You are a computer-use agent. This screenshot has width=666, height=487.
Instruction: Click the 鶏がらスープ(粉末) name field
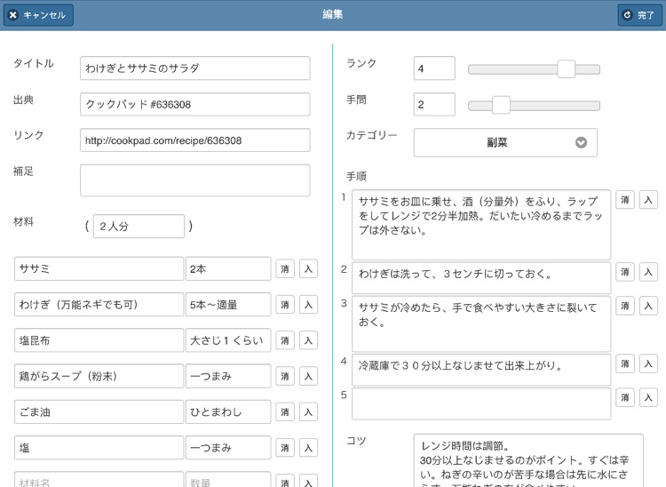(x=99, y=376)
